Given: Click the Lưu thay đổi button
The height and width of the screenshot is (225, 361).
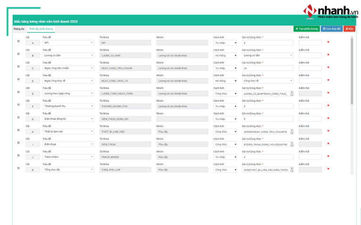Looking at the screenshot, I should tap(332, 29).
